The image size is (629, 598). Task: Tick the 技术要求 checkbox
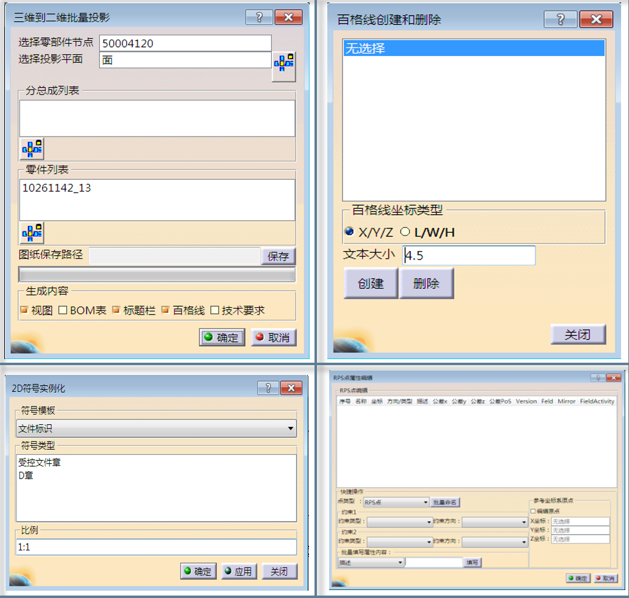[x=215, y=310]
